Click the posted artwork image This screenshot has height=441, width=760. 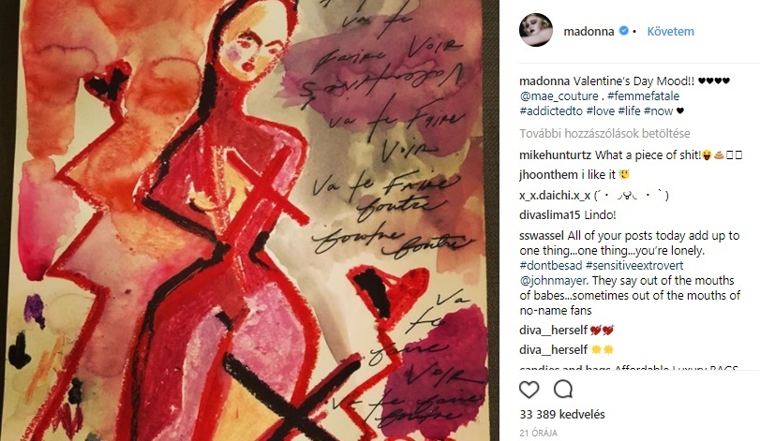tap(249, 220)
